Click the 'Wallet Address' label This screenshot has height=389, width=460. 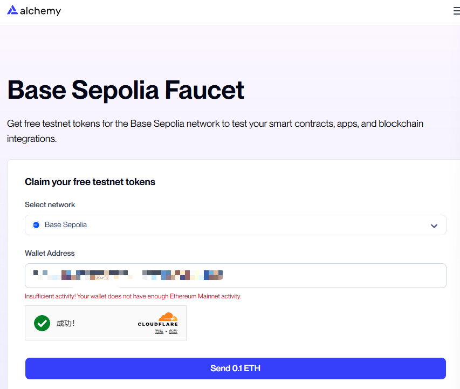pos(50,253)
